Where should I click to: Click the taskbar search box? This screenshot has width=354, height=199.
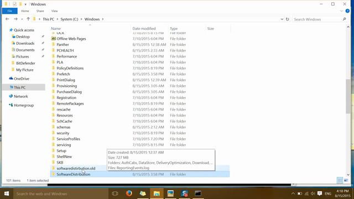tap(60, 193)
